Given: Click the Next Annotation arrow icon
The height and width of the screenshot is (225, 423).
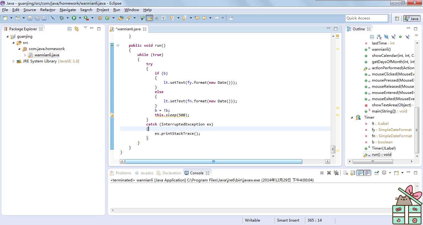Looking at the screenshot, I should (171, 18).
